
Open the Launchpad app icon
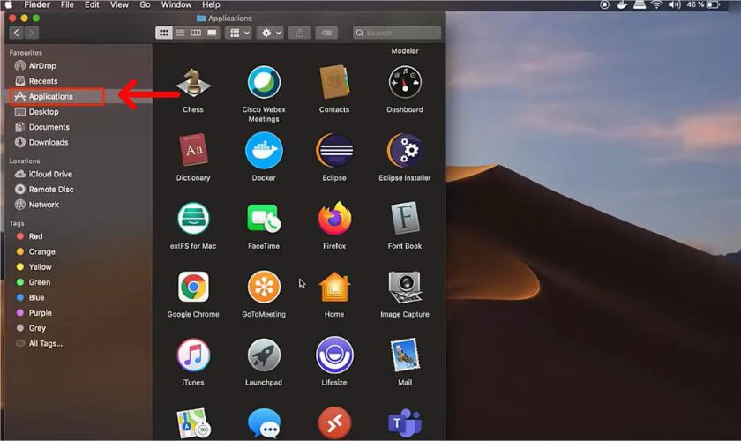pos(264,355)
